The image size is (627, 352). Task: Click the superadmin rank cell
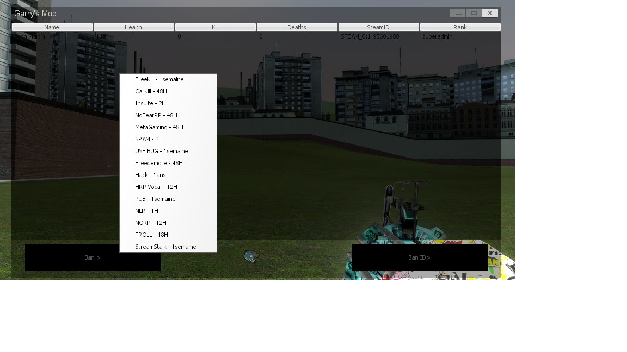pos(438,37)
